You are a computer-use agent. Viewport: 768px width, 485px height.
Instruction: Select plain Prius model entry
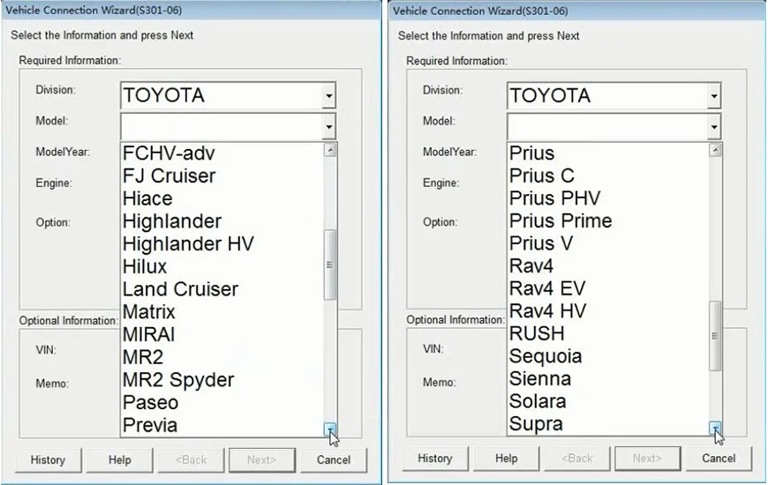click(608, 153)
